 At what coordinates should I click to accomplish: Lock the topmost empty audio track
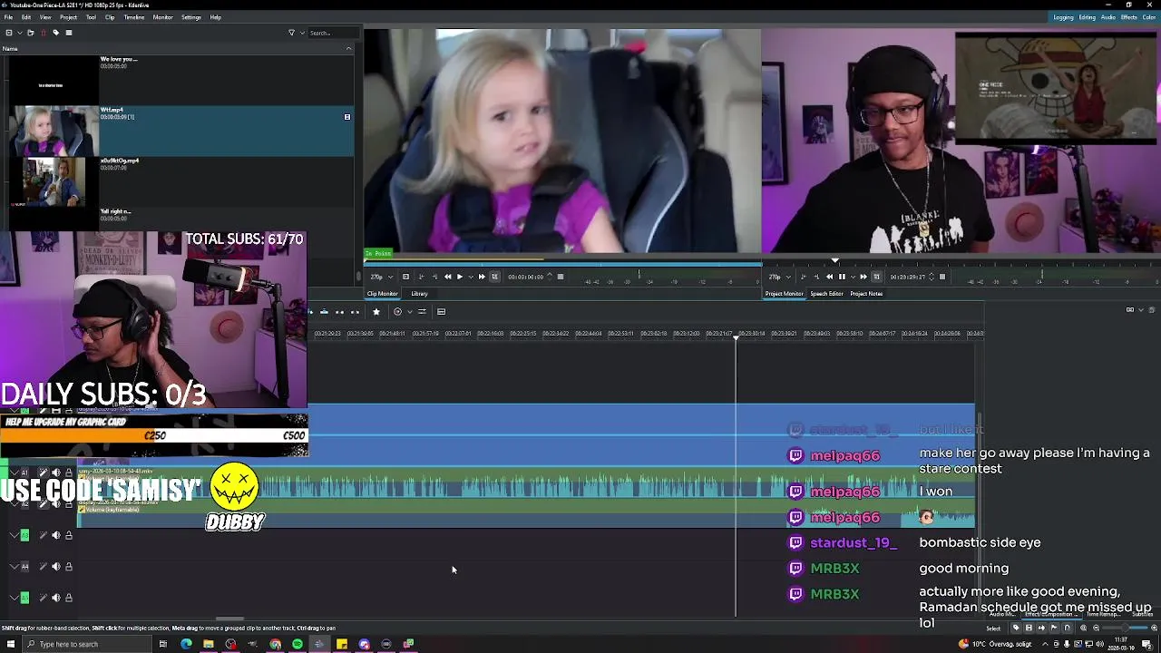point(68,535)
